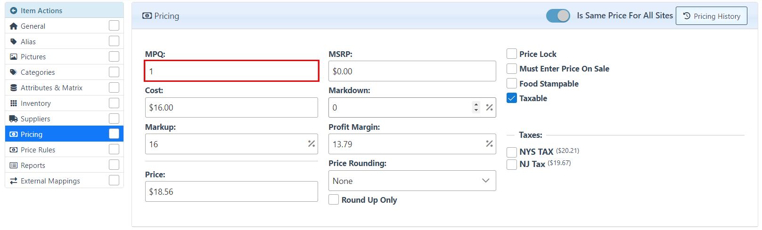762x230 pixels.
Task: Toggle Is Same Price For All Sites switch
Action: (558, 16)
